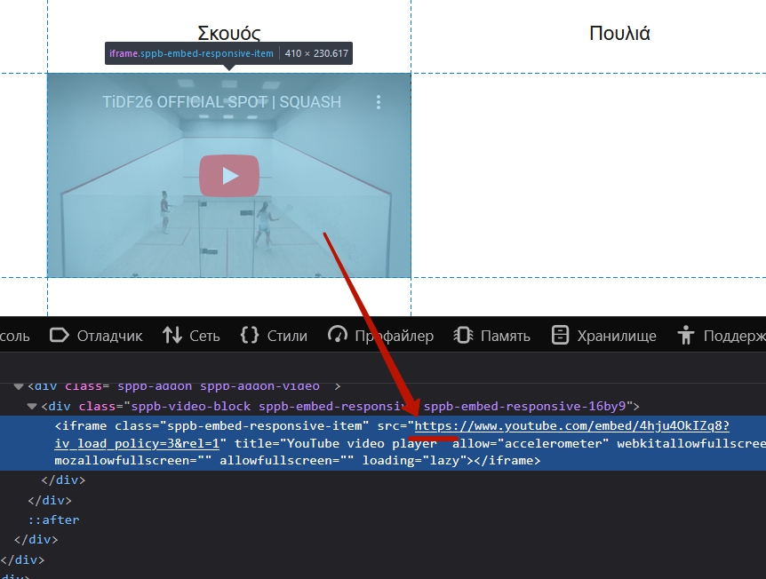Play the TiDF26 squash video
The width and height of the screenshot is (766, 579).
pos(229,175)
